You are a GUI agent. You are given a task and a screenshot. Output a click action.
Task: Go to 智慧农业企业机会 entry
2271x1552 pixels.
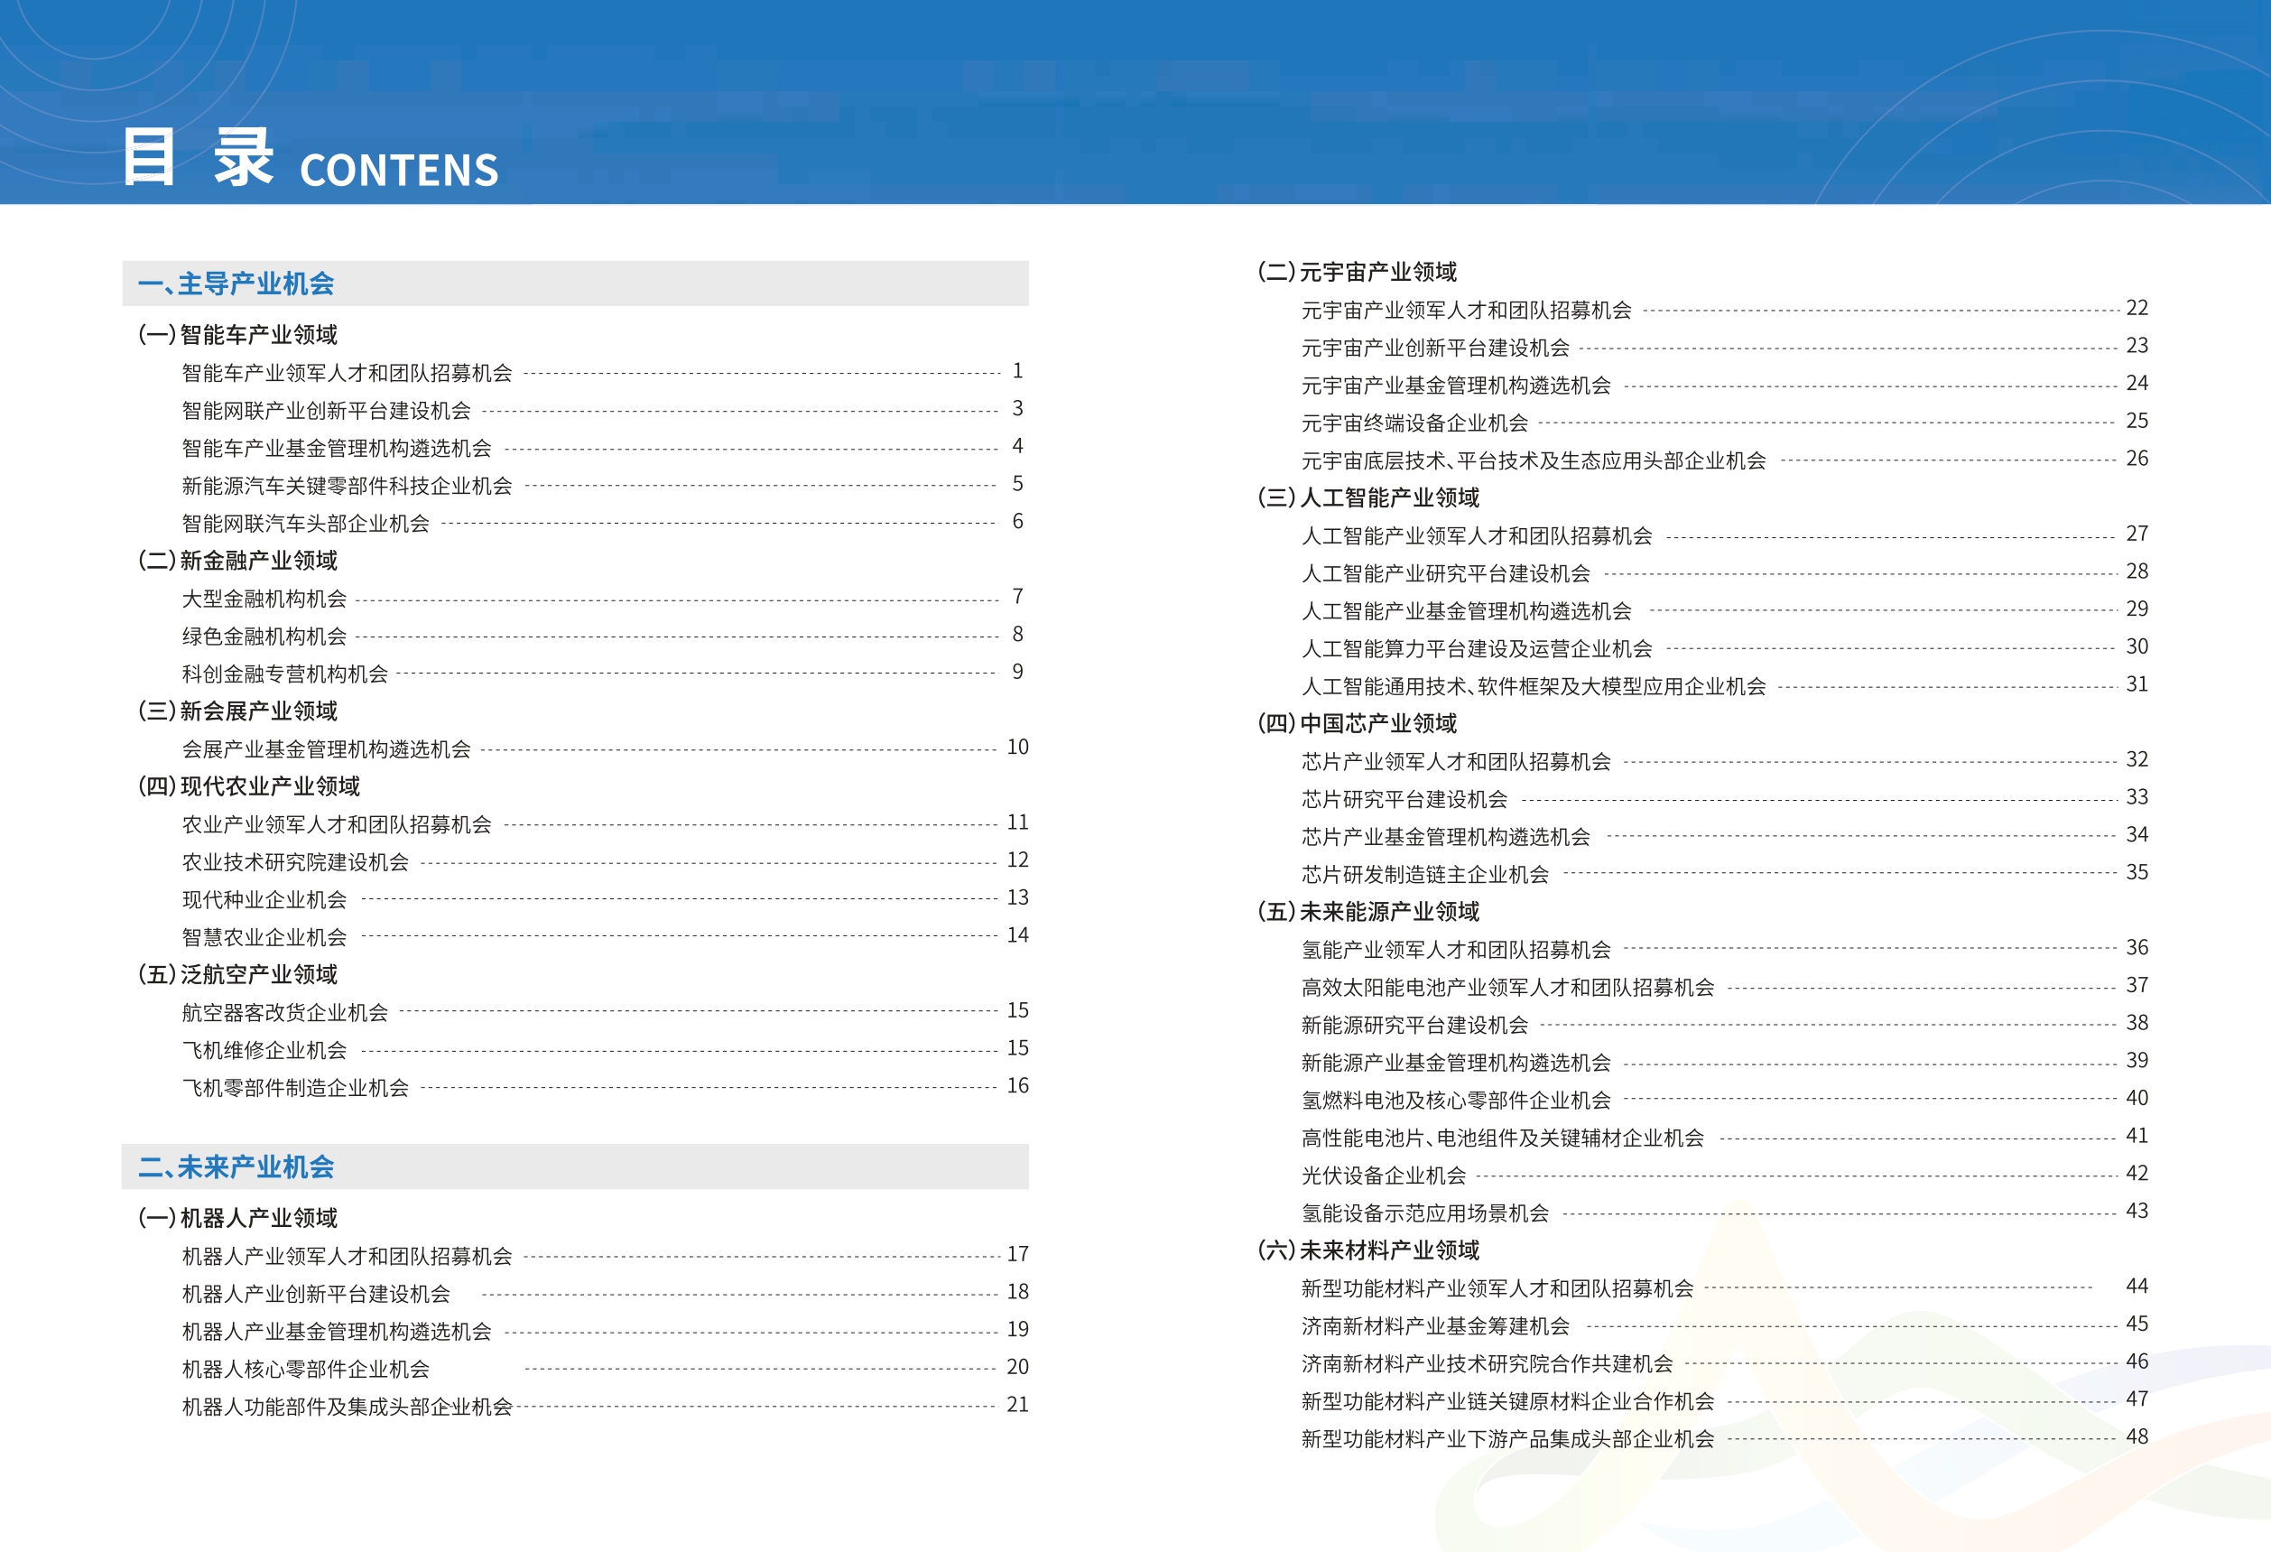click(x=264, y=937)
